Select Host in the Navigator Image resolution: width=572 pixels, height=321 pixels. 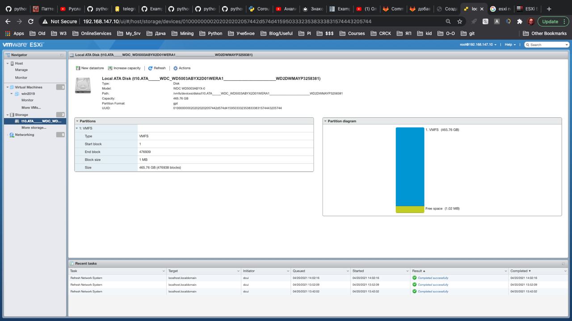point(19,63)
